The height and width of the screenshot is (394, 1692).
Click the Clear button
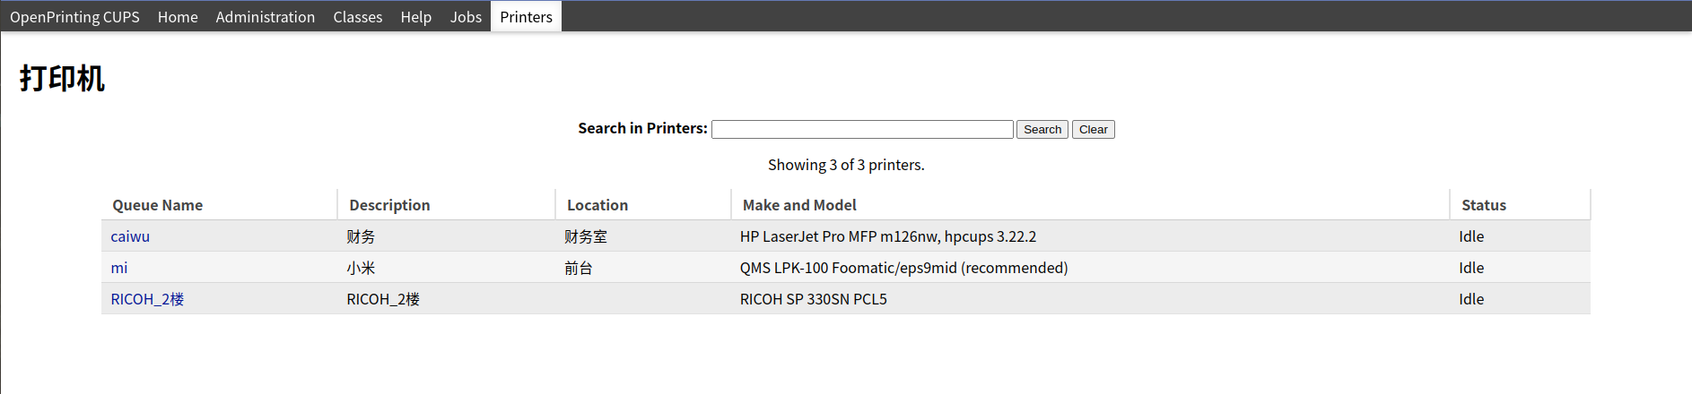1093,129
